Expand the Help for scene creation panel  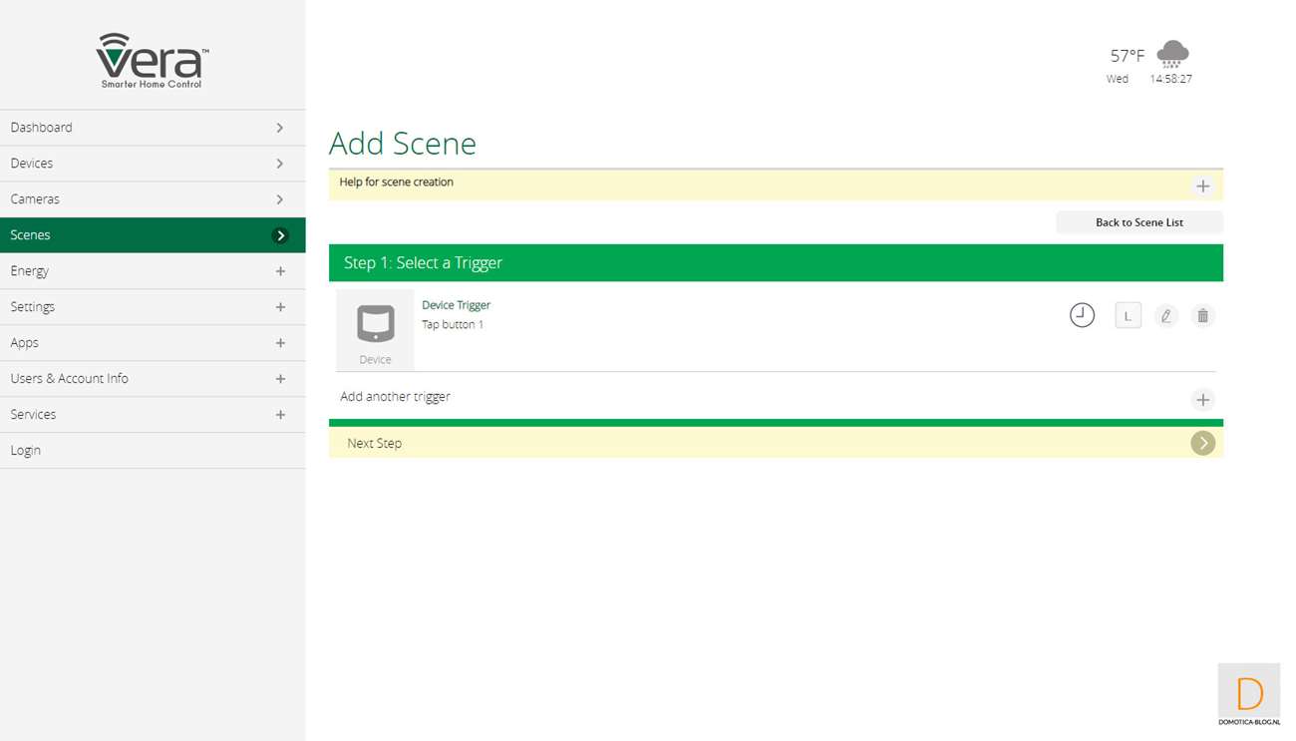point(1202,186)
